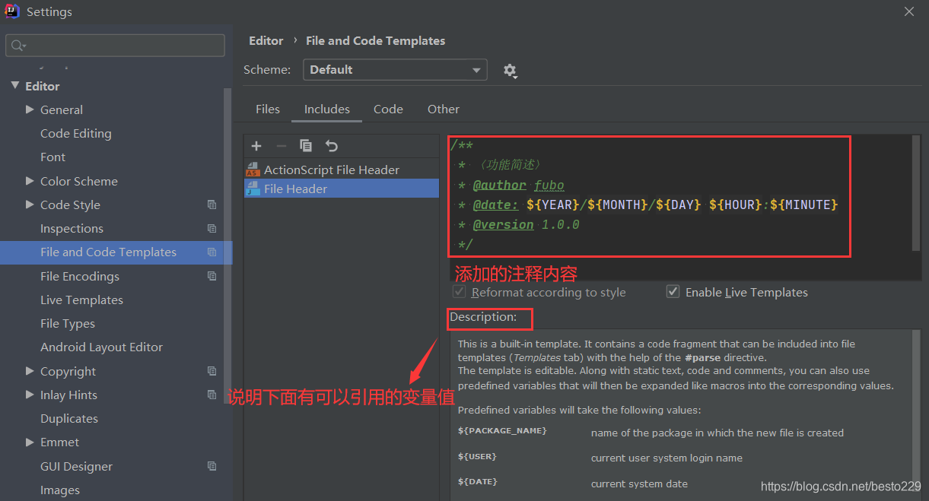Click the search magnifier icon

tap(17, 46)
